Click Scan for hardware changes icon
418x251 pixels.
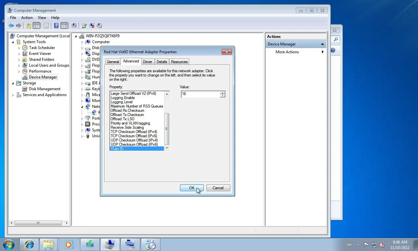[74, 25]
